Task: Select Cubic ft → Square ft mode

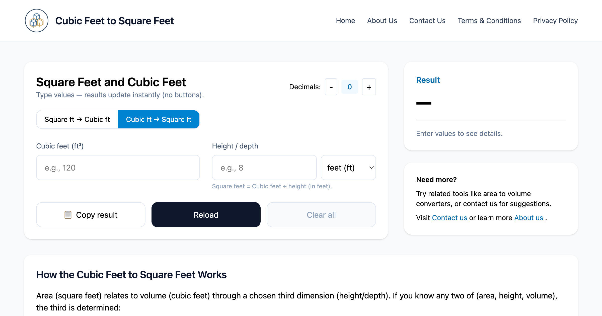Action: (x=159, y=119)
